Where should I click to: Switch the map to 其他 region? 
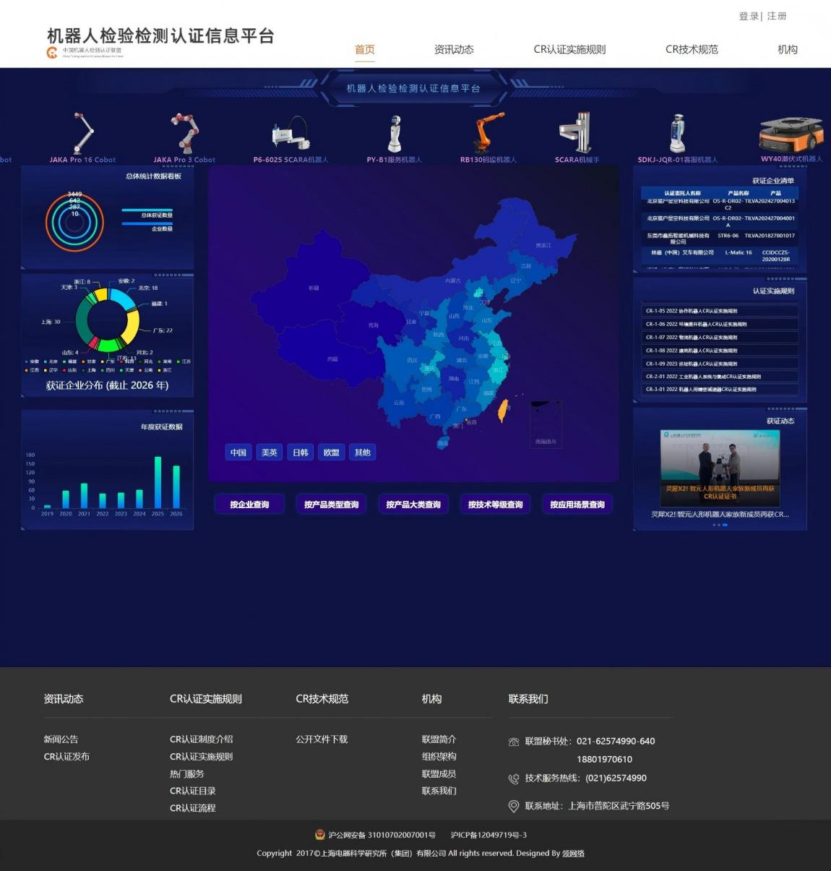coord(363,452)
